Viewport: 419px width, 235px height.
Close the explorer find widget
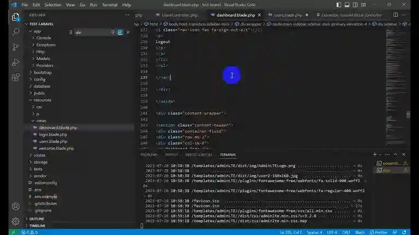[x=128, y=32]
